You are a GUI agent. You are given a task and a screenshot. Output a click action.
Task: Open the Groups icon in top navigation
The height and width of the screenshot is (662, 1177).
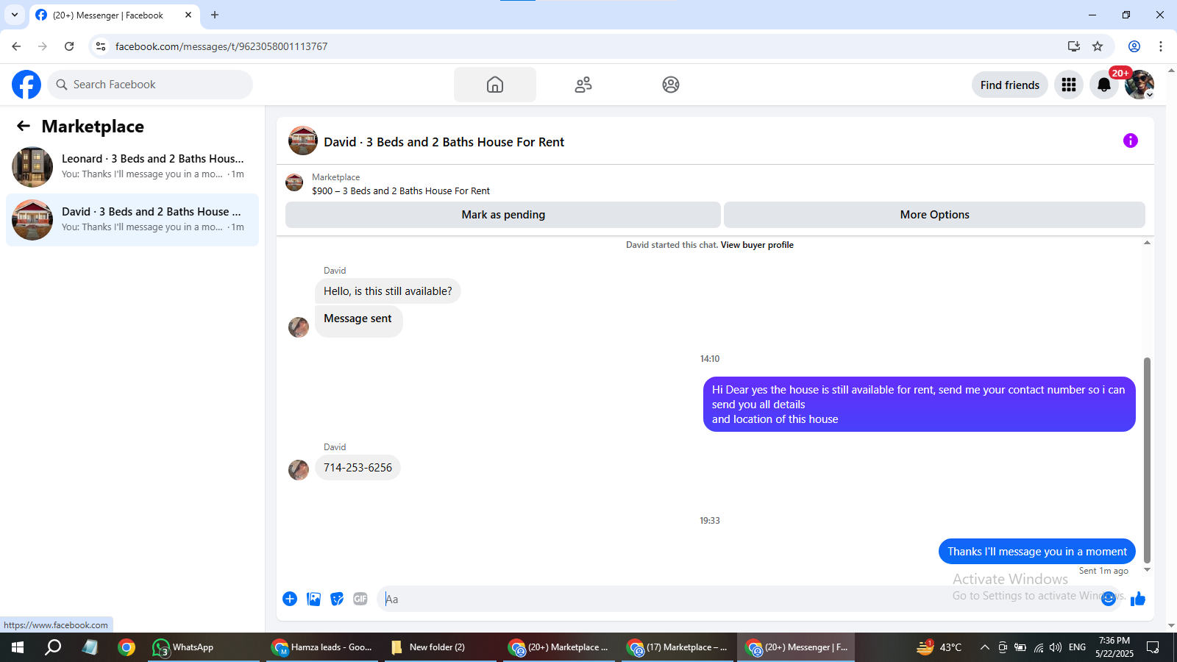coord(671,85)
